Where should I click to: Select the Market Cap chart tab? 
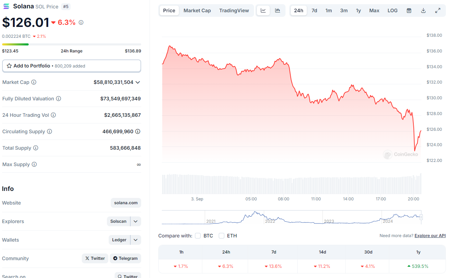point(197,10)
